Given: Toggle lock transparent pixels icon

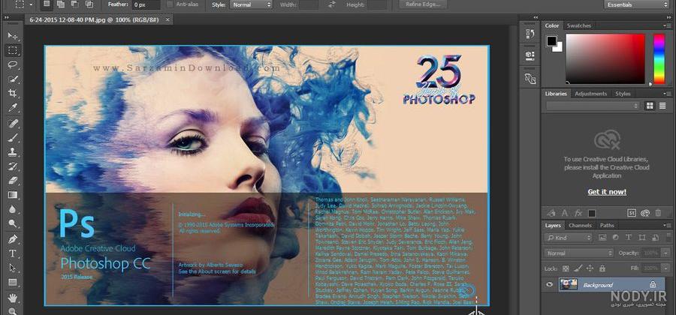Looking at the screenshot, I should pyautogui.click(x=566, y=268).
